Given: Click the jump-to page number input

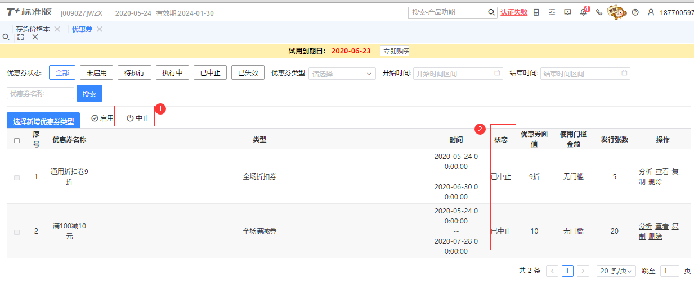Looking at the screenshot, I should [669, 271].
